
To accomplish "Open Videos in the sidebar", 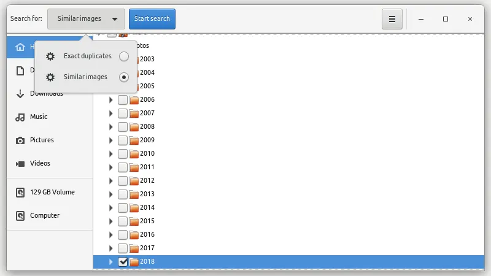I will point(50,163).
